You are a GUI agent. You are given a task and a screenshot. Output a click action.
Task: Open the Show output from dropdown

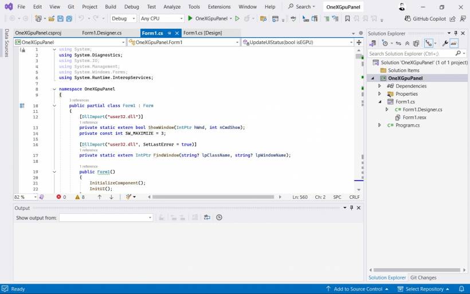tap(106, 218)
